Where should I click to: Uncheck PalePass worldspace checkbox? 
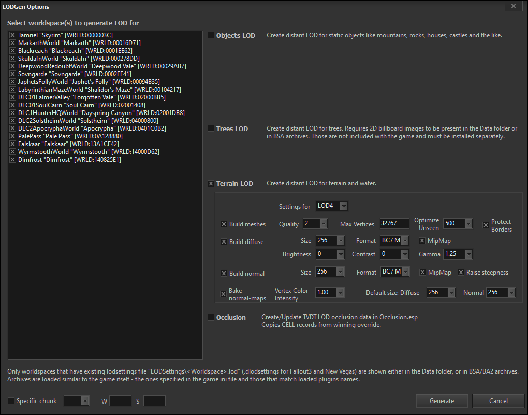12,136
